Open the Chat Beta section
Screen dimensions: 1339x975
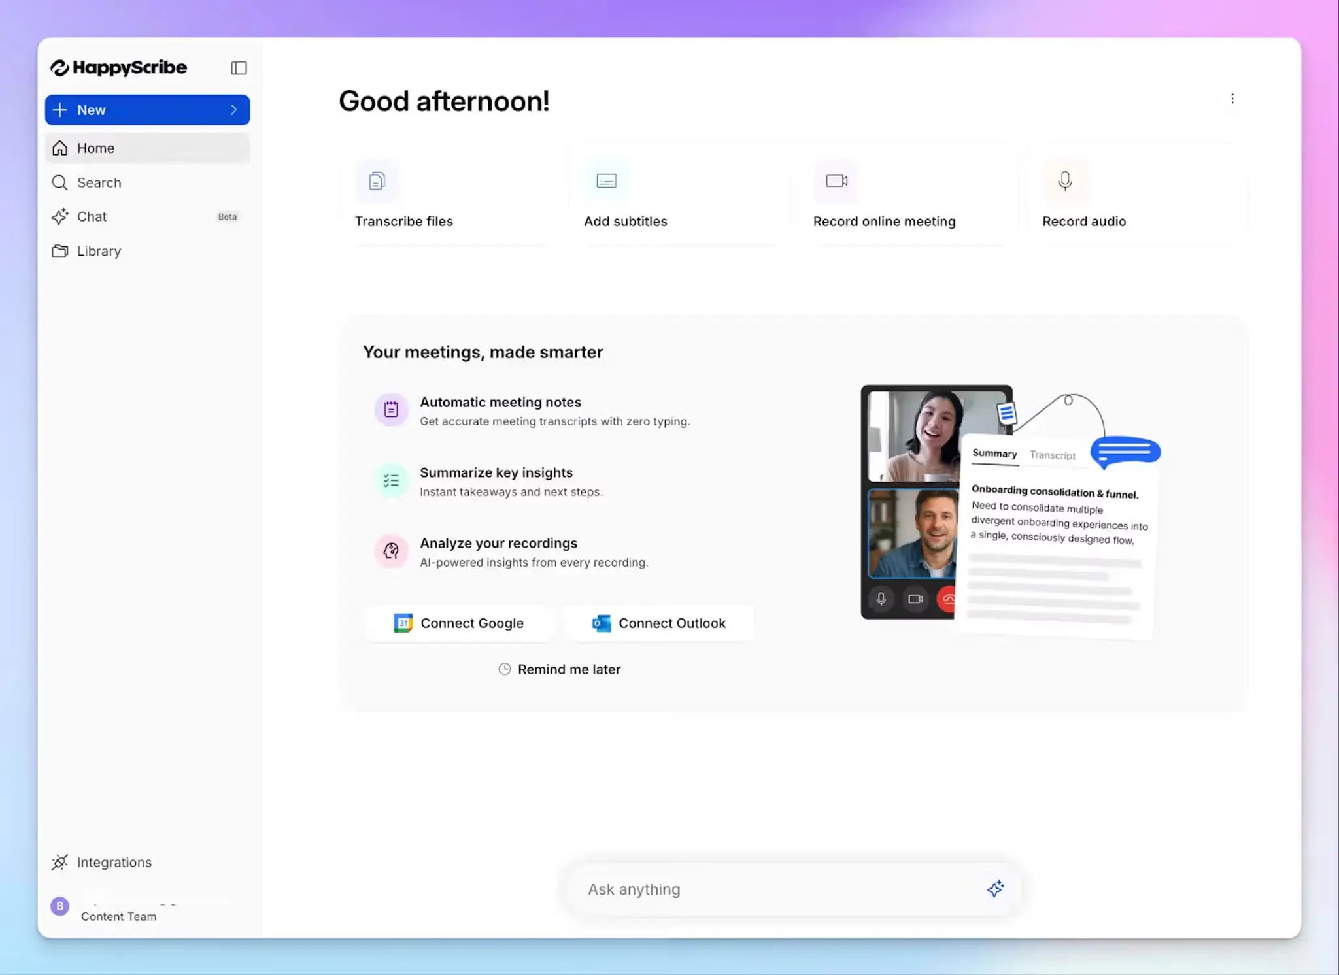pos(92,216)
